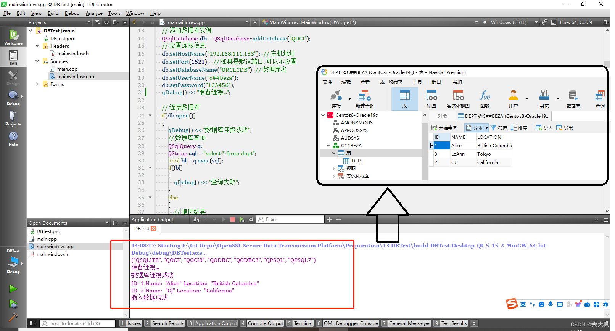
Task: Attach debugger to the running application
Action: (242, 219)
